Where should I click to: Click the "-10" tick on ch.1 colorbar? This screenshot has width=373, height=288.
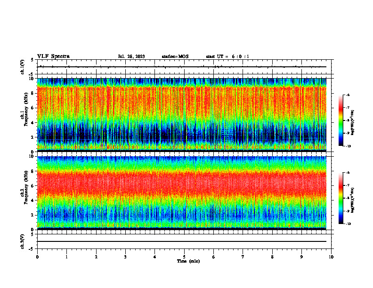point(349,146)
